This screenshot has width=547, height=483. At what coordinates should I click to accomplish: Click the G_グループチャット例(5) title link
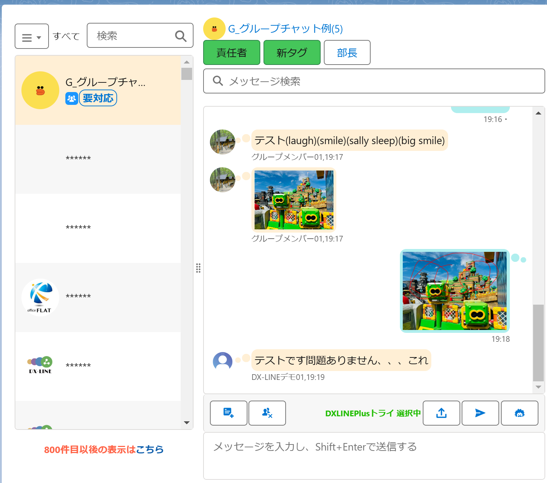pos(285,29)
